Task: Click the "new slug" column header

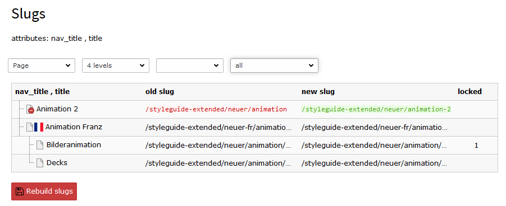Action: 318,92
